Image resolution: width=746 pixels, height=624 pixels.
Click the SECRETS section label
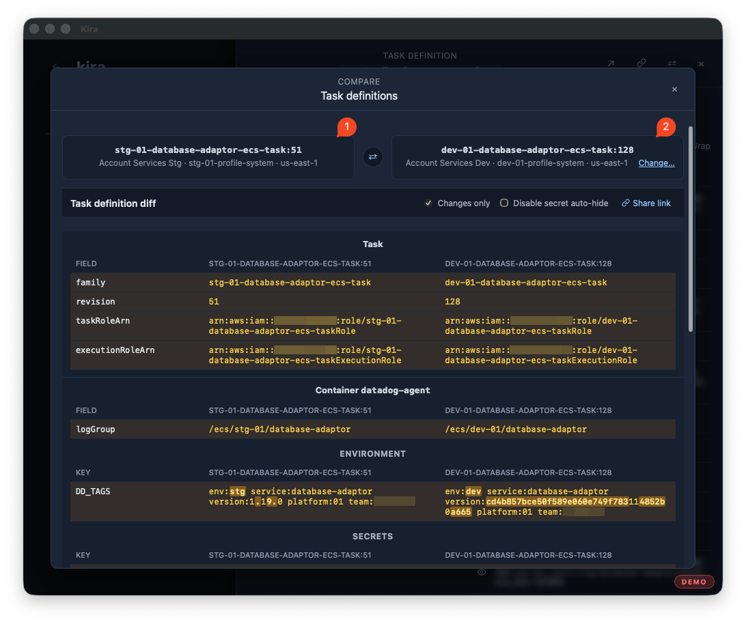(x=372, y=537)
